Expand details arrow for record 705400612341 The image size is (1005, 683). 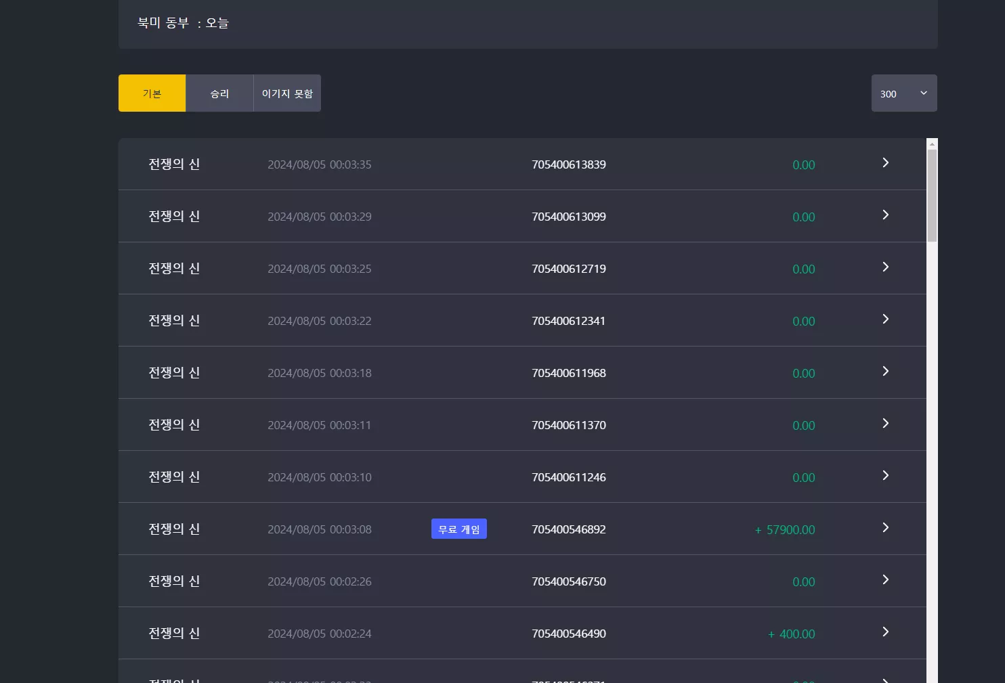click(x=885, y=319)
